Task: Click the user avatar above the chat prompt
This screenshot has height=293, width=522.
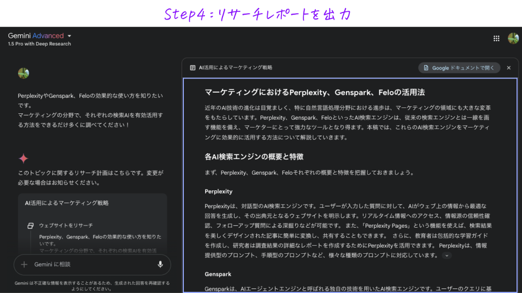Action: 23,73
